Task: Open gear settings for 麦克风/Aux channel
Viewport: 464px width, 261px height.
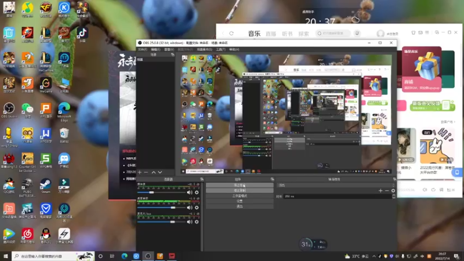Action: click(197, 222)
